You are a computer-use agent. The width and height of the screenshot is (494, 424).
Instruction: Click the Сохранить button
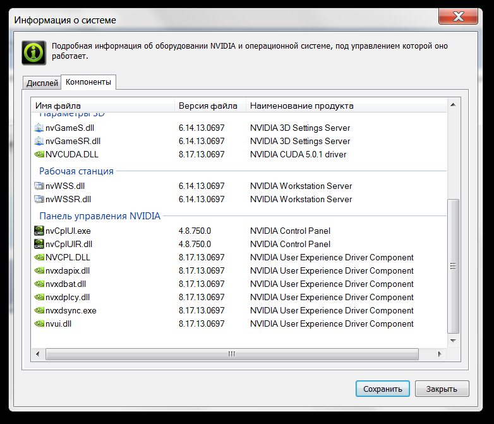click(x=382, y=389)
